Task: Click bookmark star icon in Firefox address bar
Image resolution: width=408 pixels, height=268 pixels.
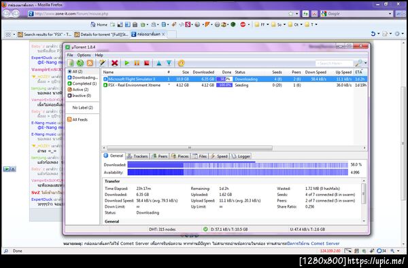Action: [x=290, y=14]
